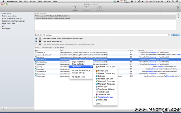The width and height of the screenshot is (181, 113).
Task: Select the commonOverlay.xul result row
Action: point(108,55)
